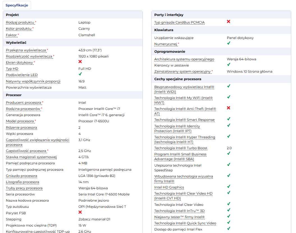296x233 pixels.
Task: Click the value Full HD
Action: [x=84, y=69]
